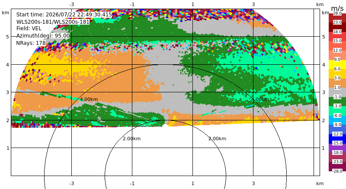Click the NRays: 178 annotation
This screenshot has width=346, height=189.
31,43
